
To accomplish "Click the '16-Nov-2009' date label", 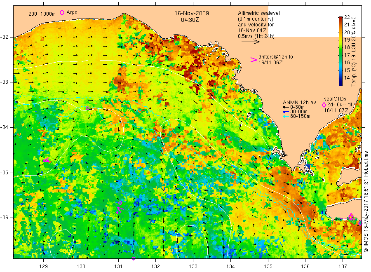I will click(192, 13).
